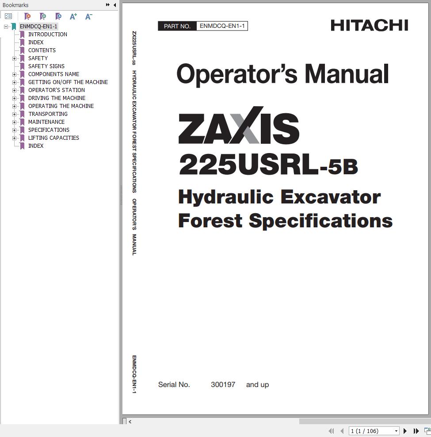Expand the MAINTENANCE bookmark
This screenshot has height=437, width=431.
[x=14, y=122]
